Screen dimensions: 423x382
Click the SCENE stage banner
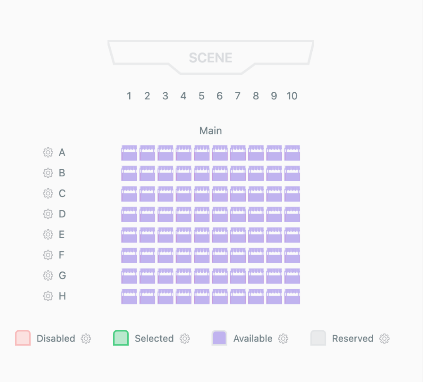(x=211, y=58)
